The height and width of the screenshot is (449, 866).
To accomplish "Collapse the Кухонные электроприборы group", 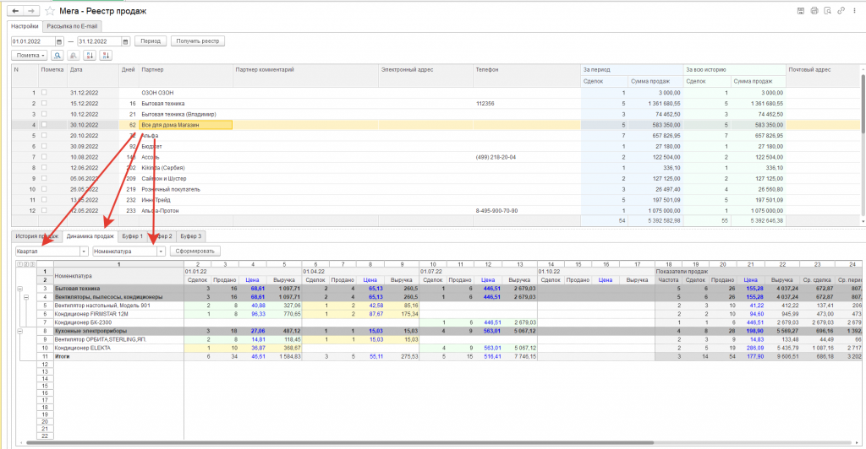I will coord(20,331).
